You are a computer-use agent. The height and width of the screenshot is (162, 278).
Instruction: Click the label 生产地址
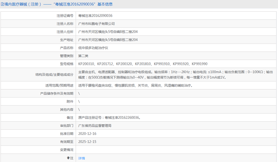click(66, 40)
